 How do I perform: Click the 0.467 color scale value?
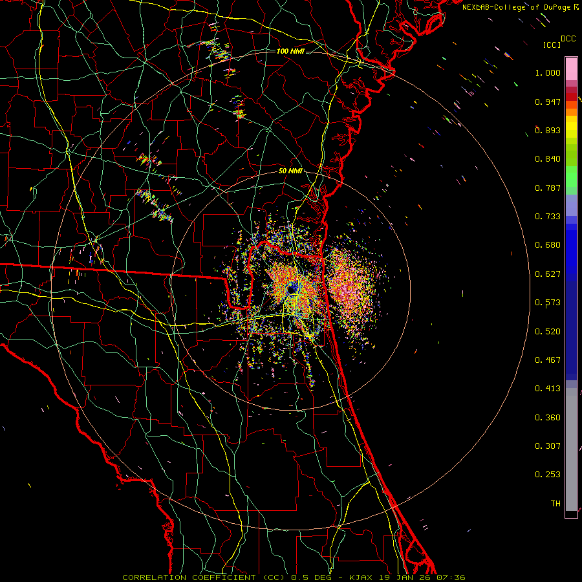click(x=548, y=360)
